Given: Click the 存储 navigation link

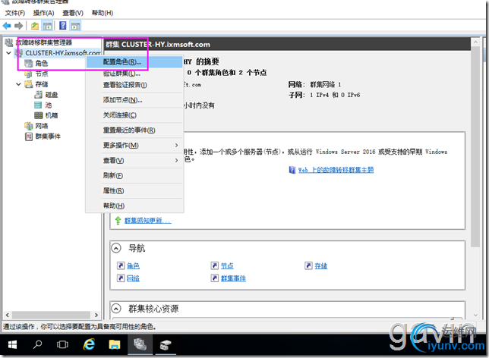Looking at the screenshot, I should point(321,265).
